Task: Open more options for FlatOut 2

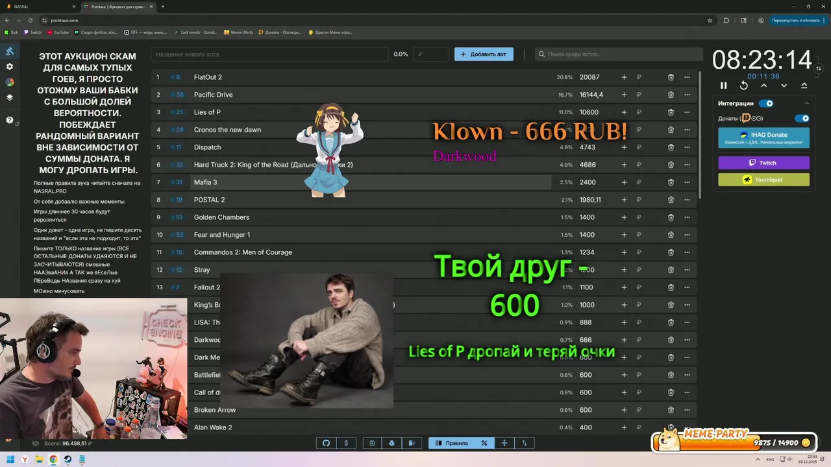Action: [x=687, y=77]
